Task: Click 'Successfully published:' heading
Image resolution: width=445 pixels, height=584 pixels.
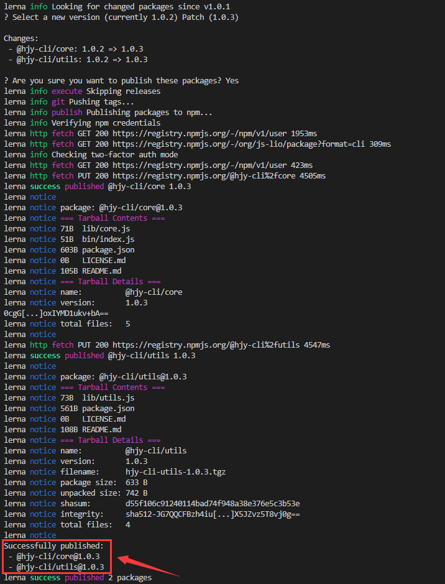Action: pyautogui.click(x=54, y=545)
